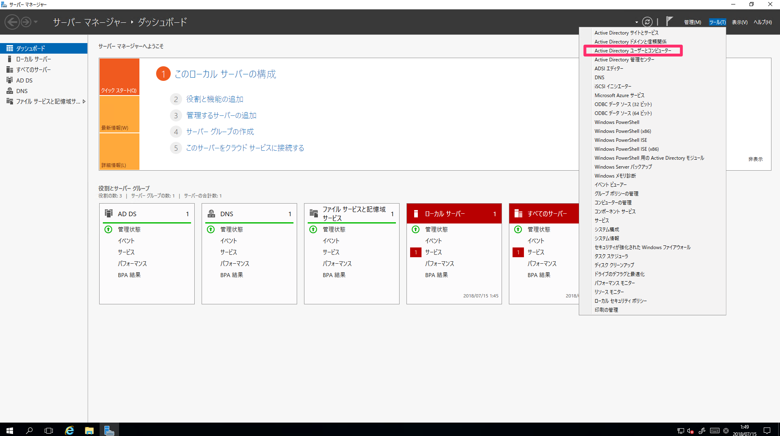Click the DNS role tile icon
780x436 pixels.
click(211, 213)
